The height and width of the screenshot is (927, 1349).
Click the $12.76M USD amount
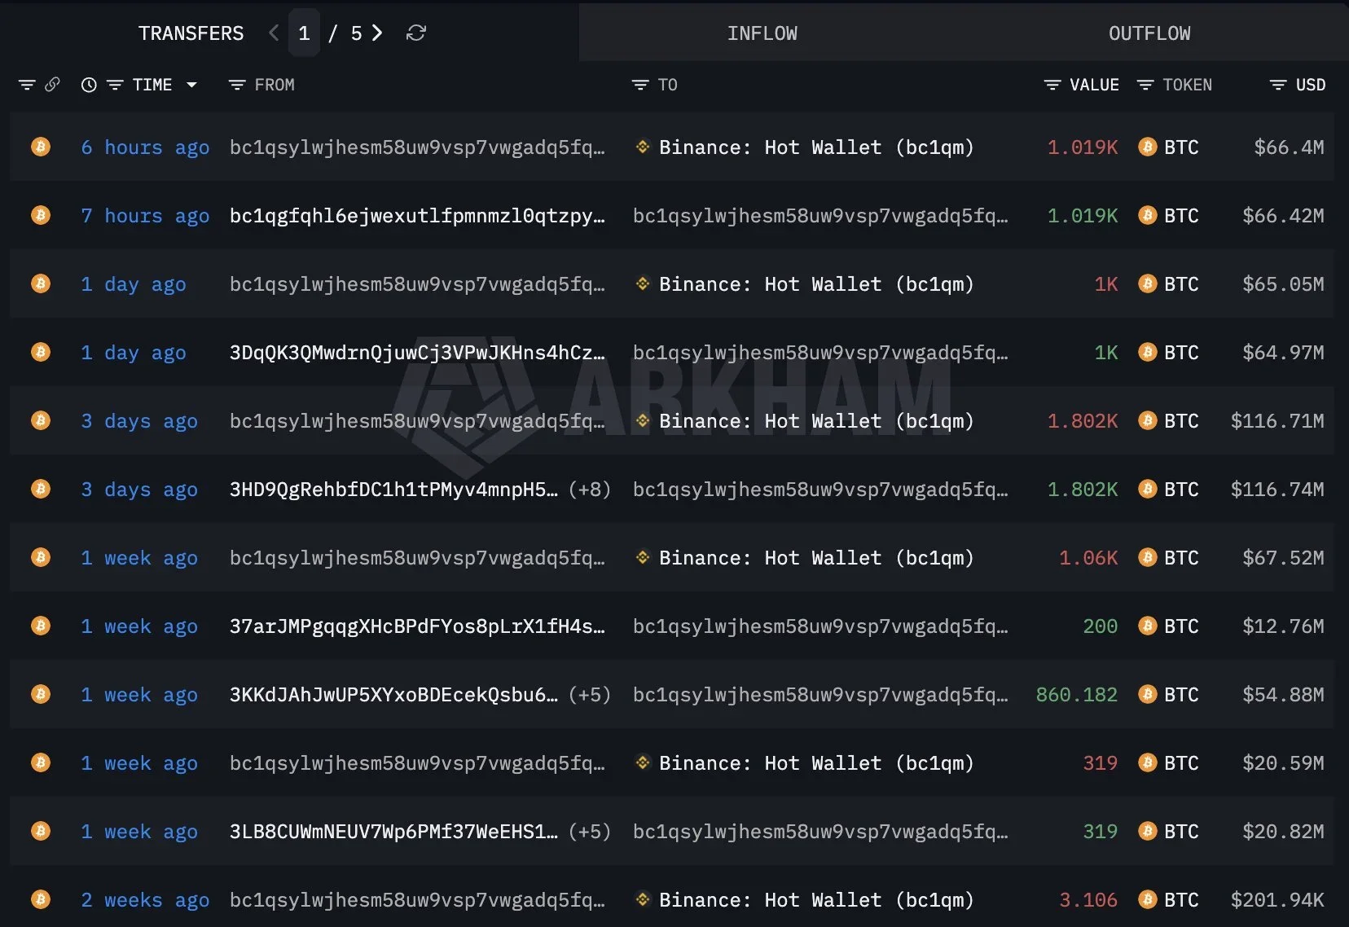1283,626
